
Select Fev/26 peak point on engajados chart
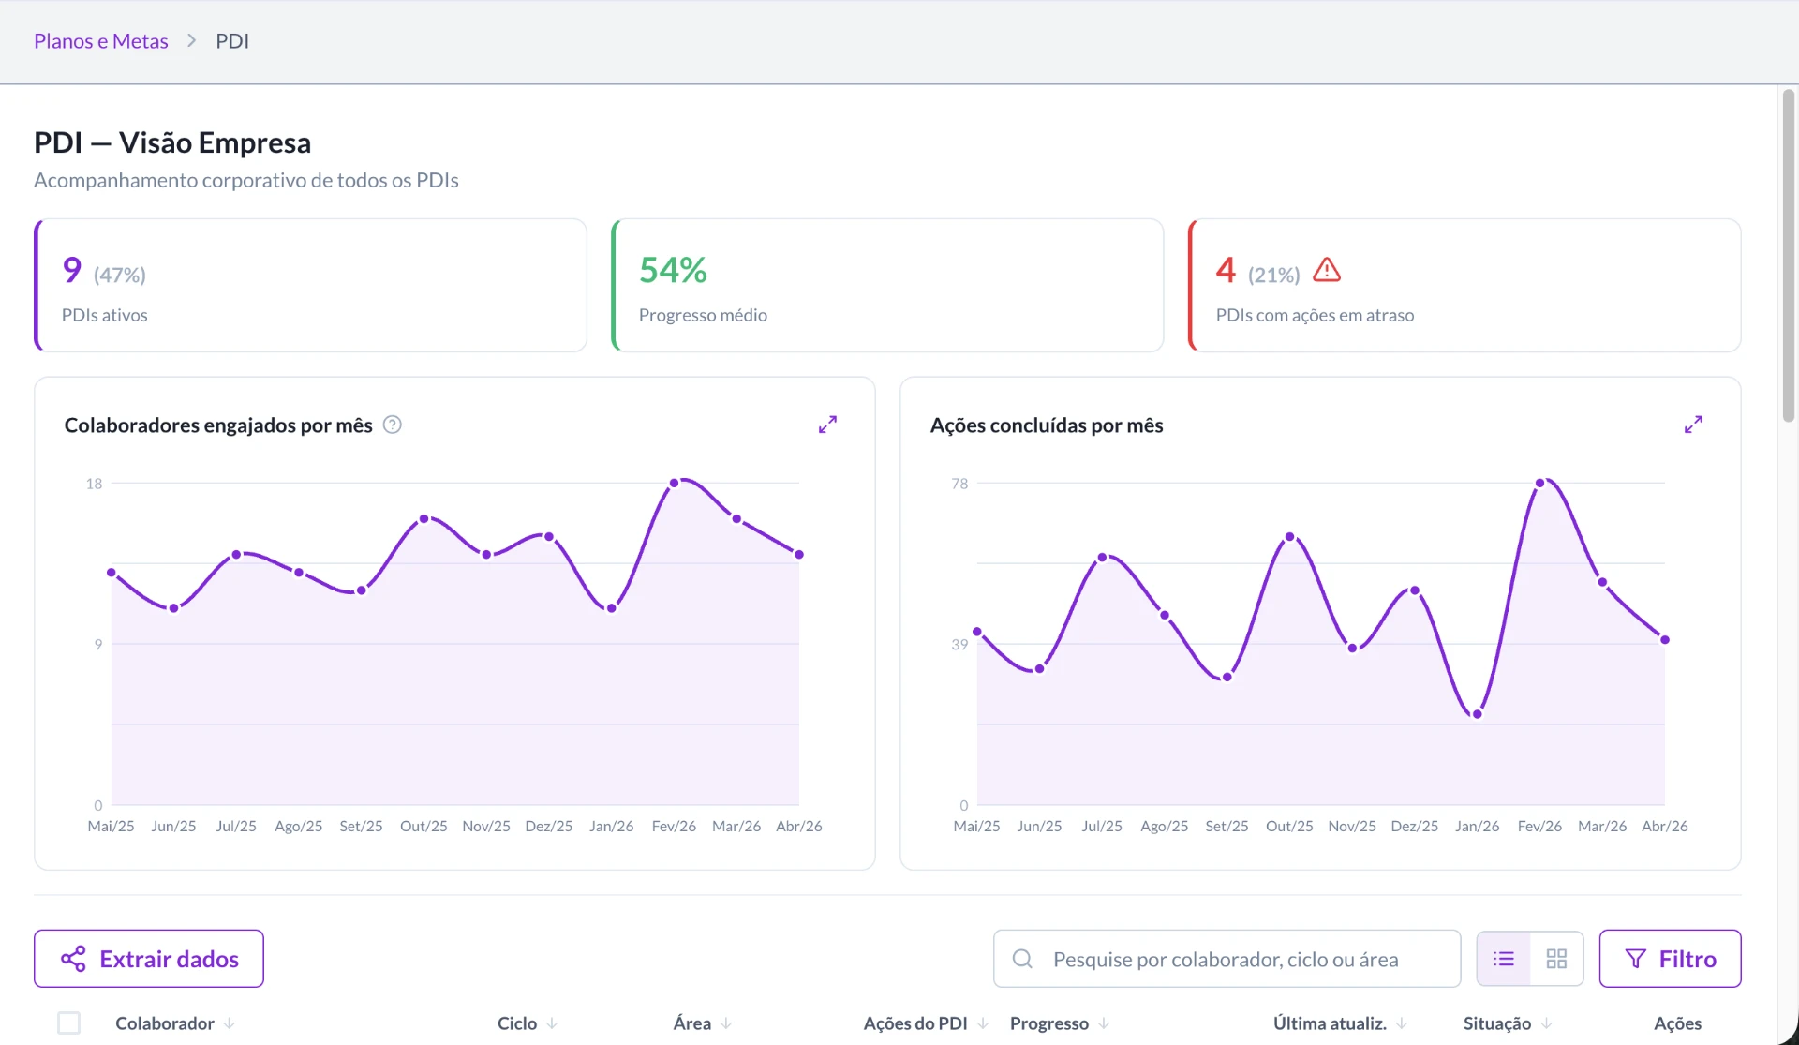click(x=675, y=484)
